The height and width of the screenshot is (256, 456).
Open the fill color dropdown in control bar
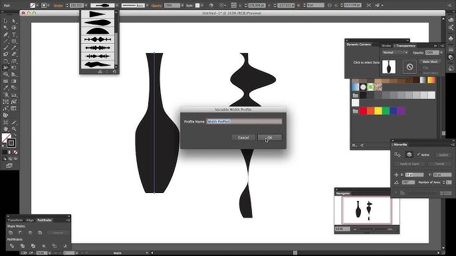tap(37, 5)
